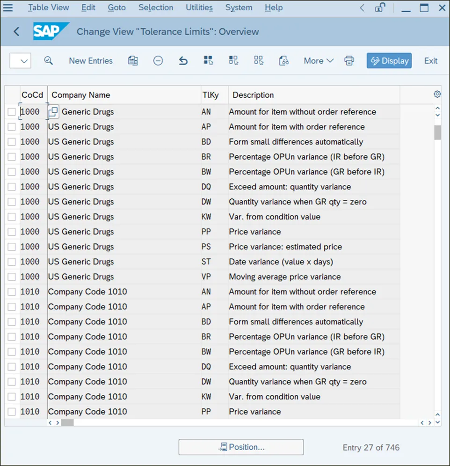Click the Copy As toolbar icon
450x466 pixels.
[x=133, y=61]
